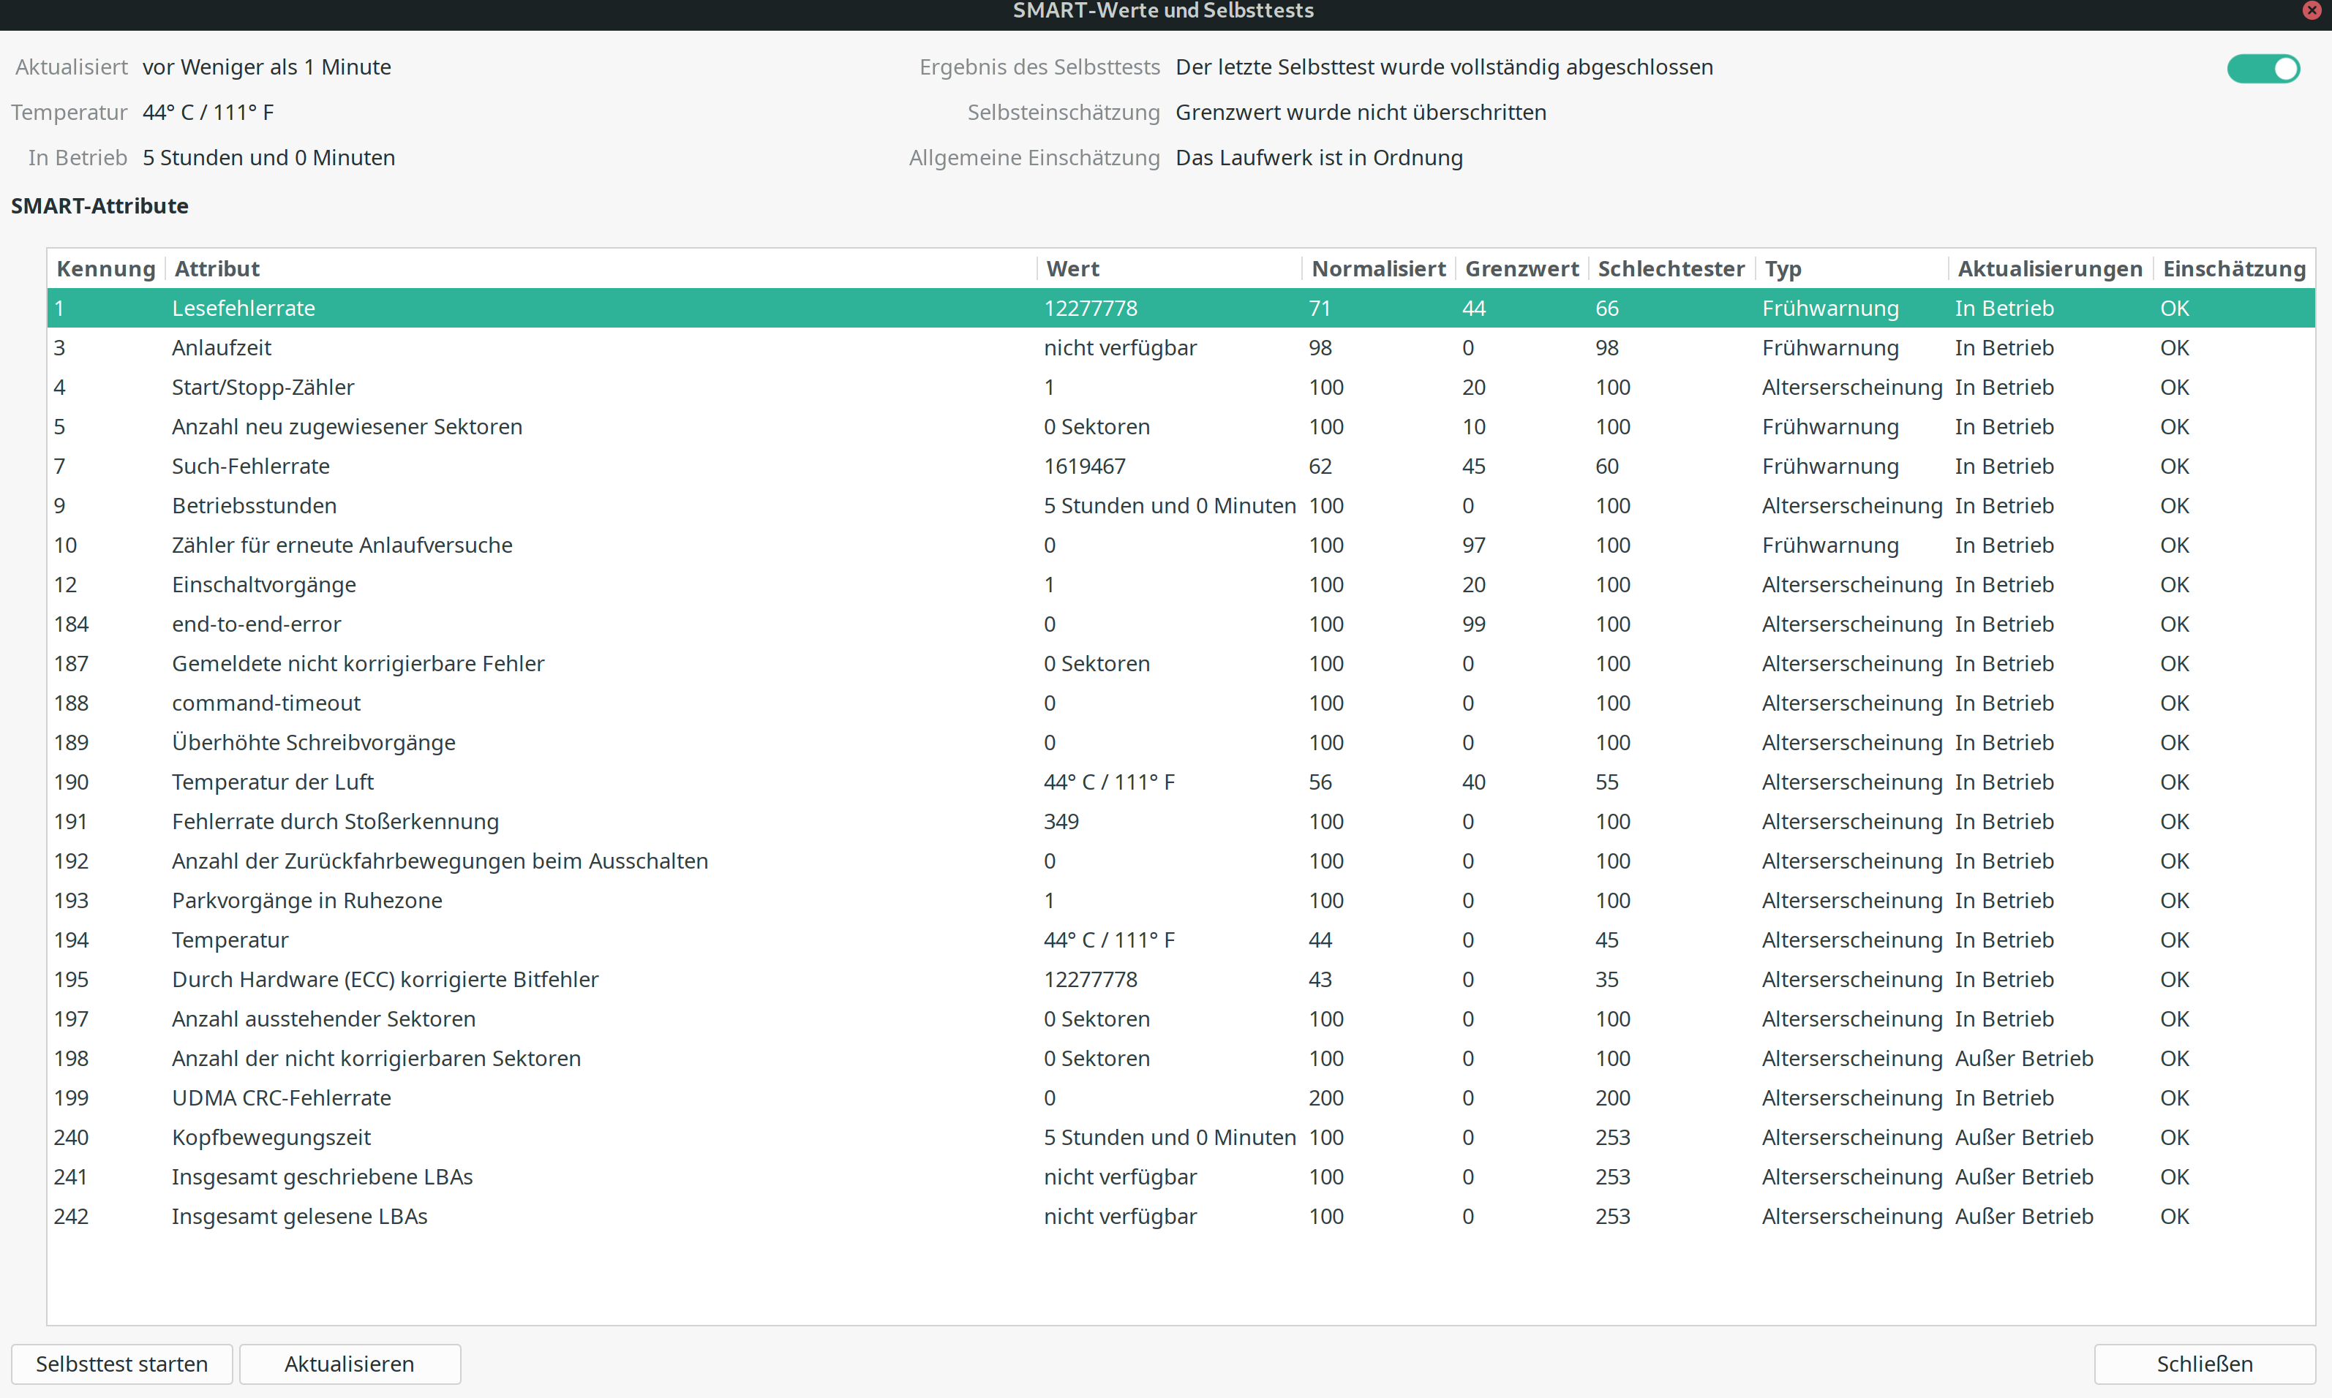Select the UDMA CRC-Fehlerrate row
This screenshot has height=1398, width=2332.
[281, 1097]
